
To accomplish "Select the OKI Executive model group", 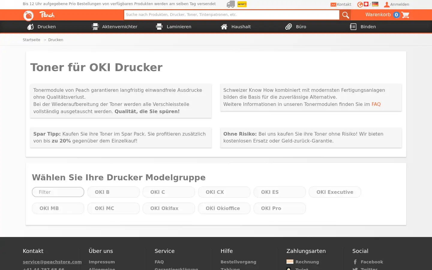I will pos(335,192).
